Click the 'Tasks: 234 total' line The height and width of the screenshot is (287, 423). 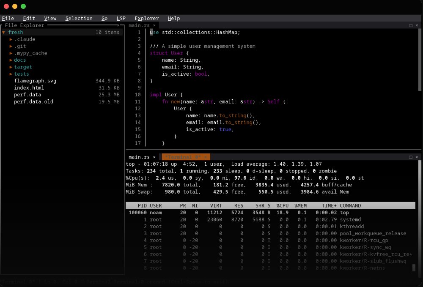pyautogui.click(x=231, y=171)
